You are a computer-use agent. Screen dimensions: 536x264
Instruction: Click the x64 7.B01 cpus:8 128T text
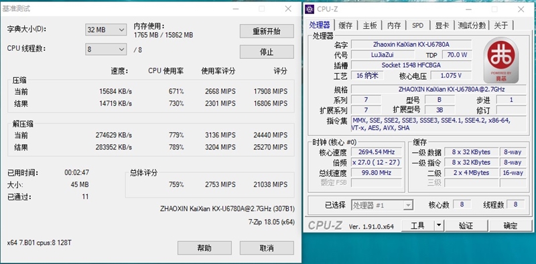click(40, 243)
